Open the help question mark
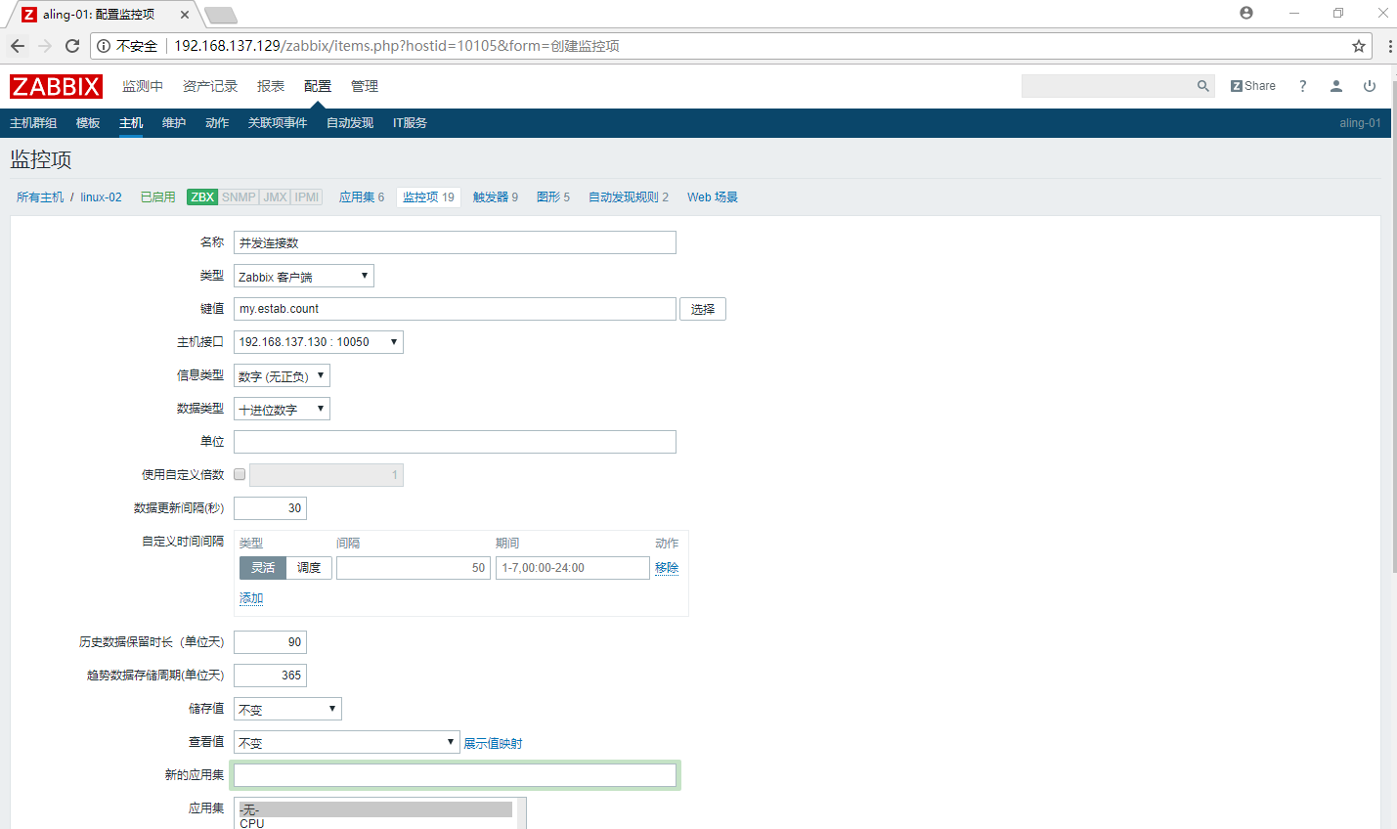 (1302, 86)
